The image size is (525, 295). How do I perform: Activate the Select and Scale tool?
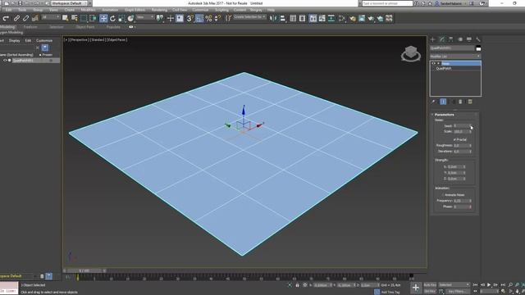tap(121, 18)
